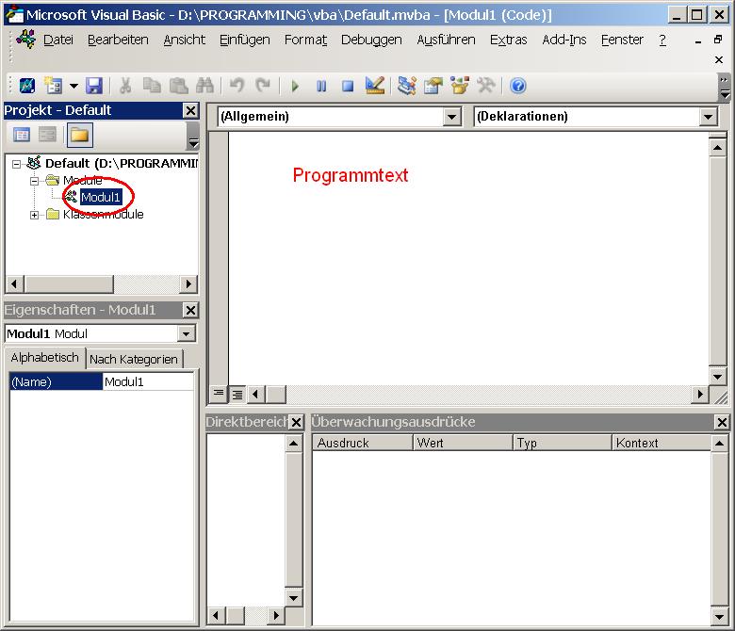Open Visual Basic help with the question icon
Viewport: 735px width, 631px height.
click(x=518, y=86)
